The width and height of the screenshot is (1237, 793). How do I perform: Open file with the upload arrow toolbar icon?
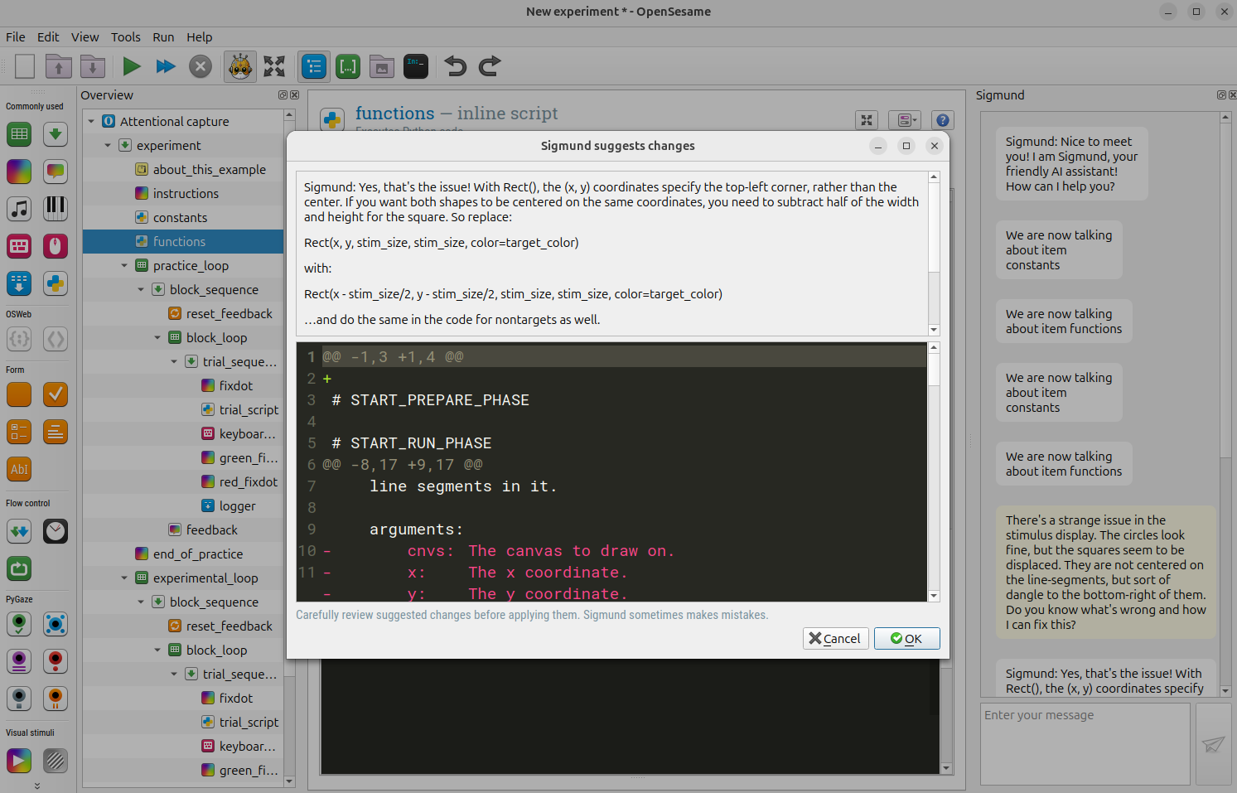coord(59,66)
